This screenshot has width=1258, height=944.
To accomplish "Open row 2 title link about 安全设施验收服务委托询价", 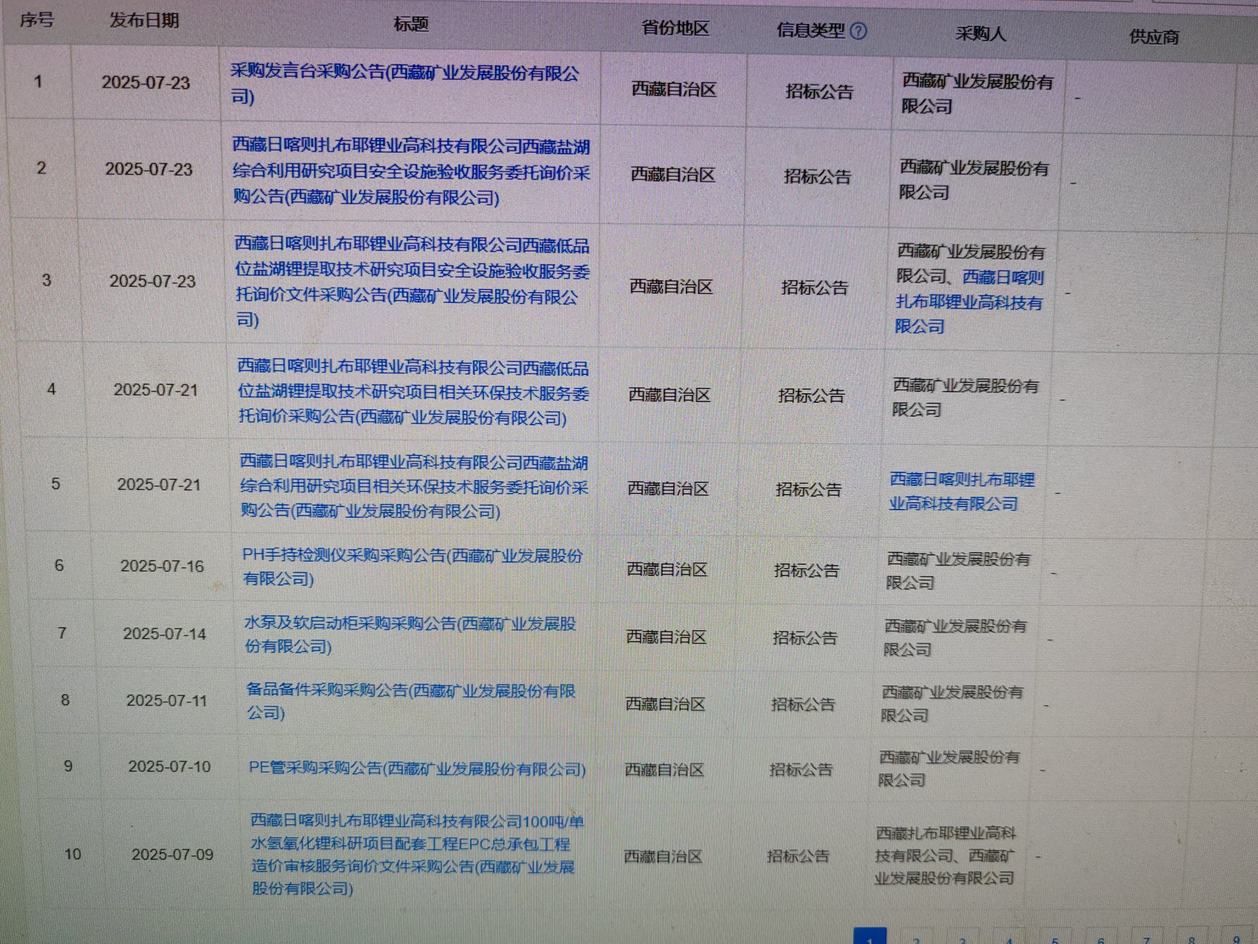I will [x=412, y=172].
